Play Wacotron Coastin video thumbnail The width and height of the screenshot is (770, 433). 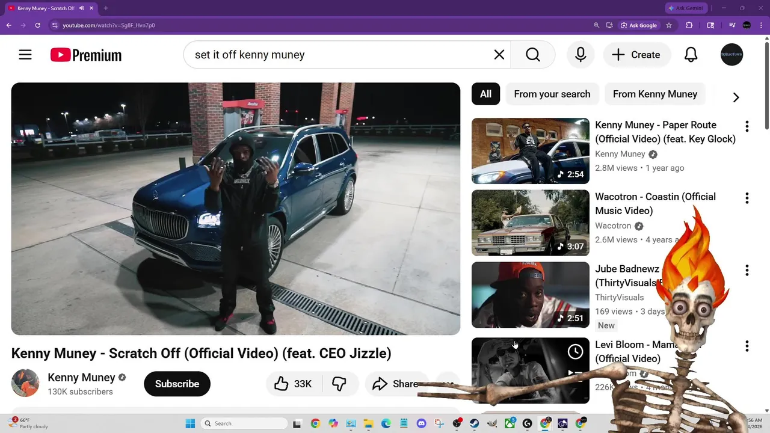pos(530,223)
